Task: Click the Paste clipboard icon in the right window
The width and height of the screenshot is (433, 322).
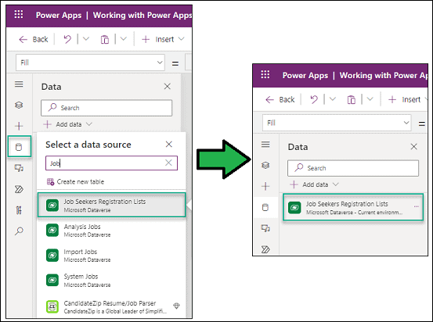Action: coord(352,99)
